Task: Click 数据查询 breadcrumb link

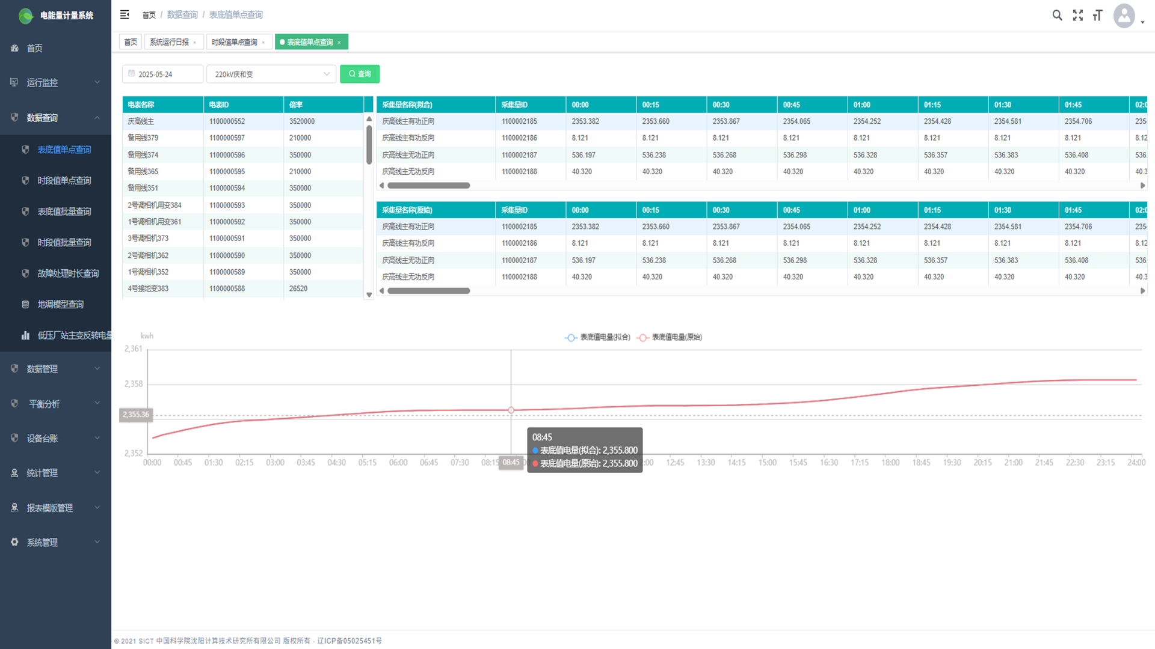Action: pyautogui.click(x=182, y=14)
